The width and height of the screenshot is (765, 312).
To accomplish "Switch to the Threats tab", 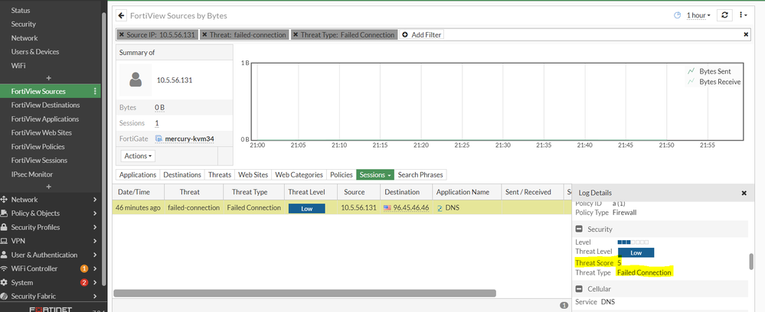I will 220,174.
